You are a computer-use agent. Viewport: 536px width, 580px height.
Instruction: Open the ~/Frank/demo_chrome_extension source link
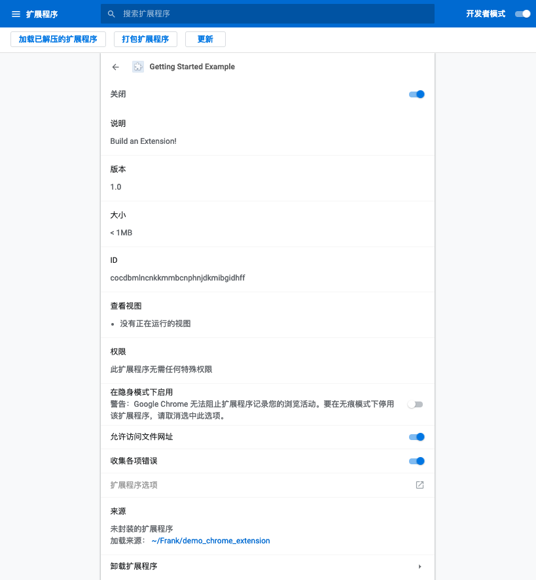pyautogui.click(x=211, y=540)
